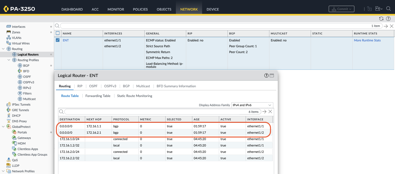Toggle the select-all checkbox in table header
The image size is (395, 174).
[58, 33]
